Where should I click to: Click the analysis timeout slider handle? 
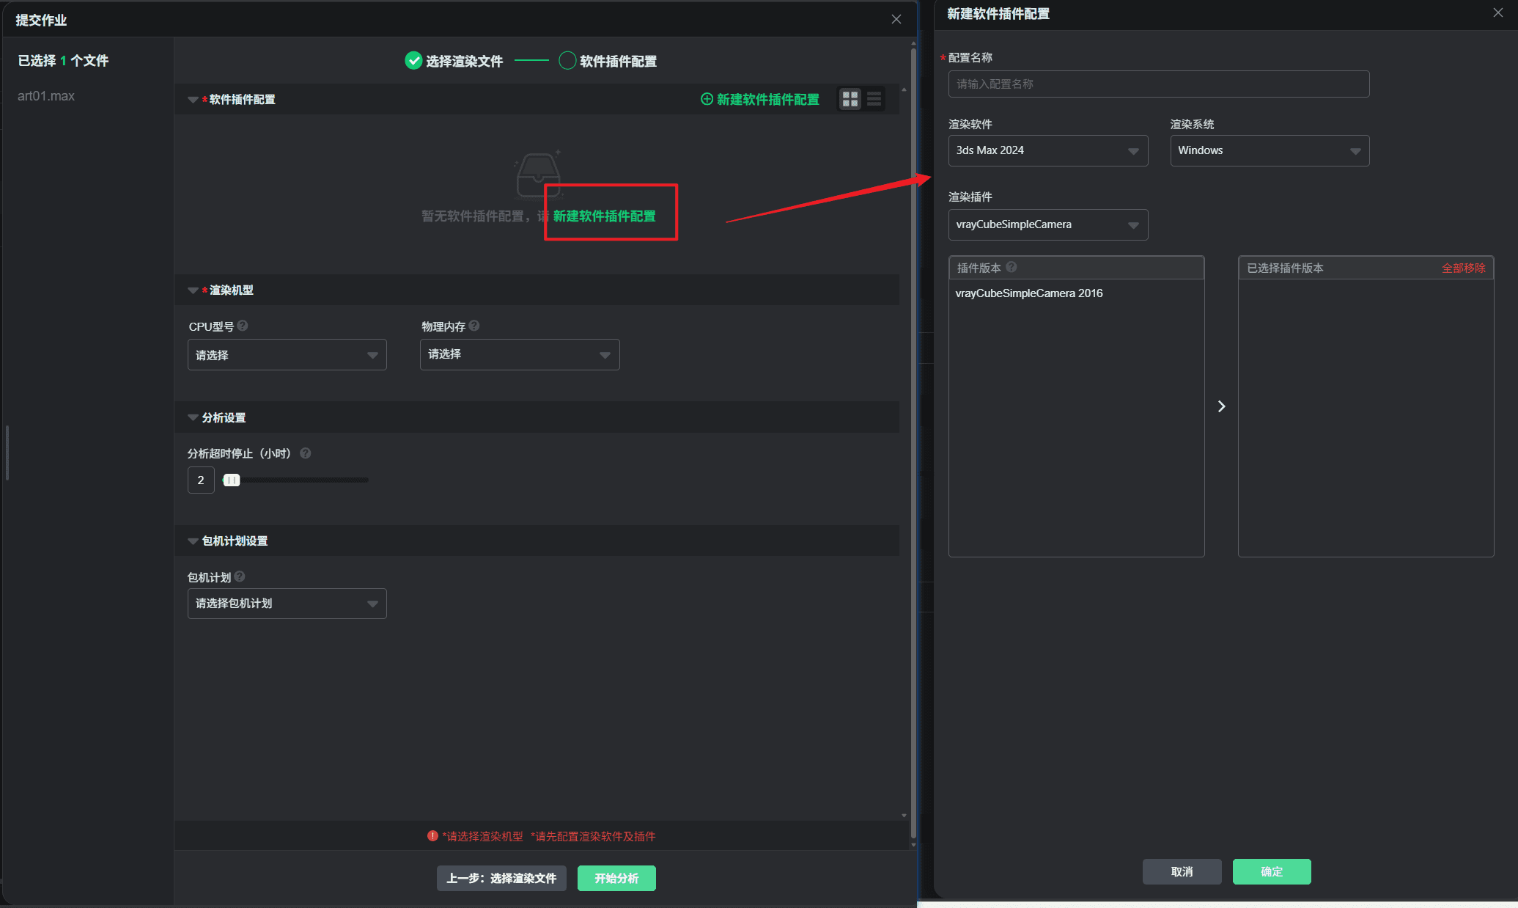[x=232, y=480]
